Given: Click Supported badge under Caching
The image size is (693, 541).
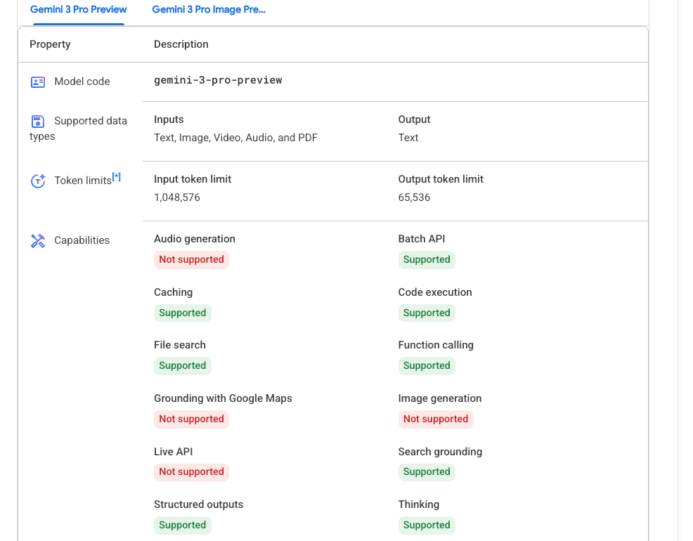Looking at the screenshot, I should [x=183, y=313].
